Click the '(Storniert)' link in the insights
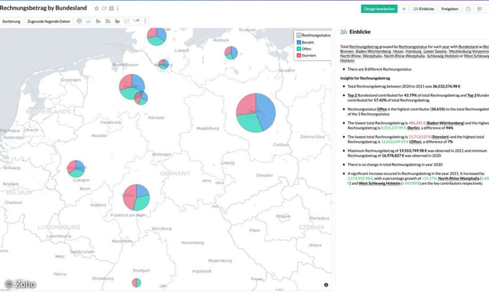 pyautogui.click(x=441, y=137)
